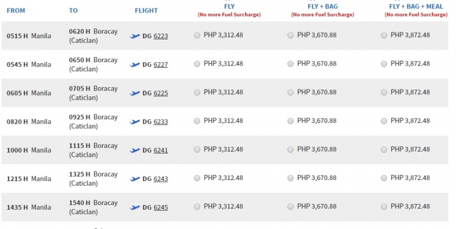
Task: Choose Fly + Bag + Meal for flight 6225
Action: point(384,92)
